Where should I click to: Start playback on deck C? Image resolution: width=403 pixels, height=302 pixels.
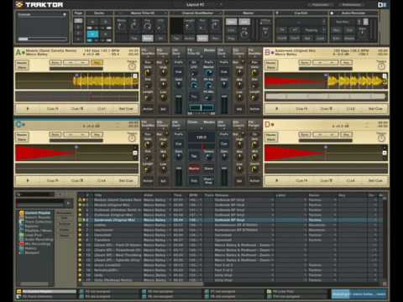click(28, 180)
